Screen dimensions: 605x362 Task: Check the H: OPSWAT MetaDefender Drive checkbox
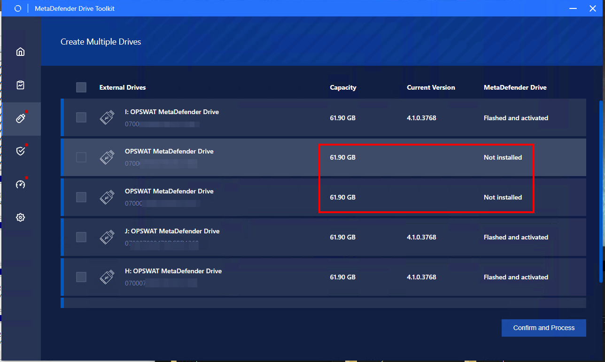coord(81,277)
